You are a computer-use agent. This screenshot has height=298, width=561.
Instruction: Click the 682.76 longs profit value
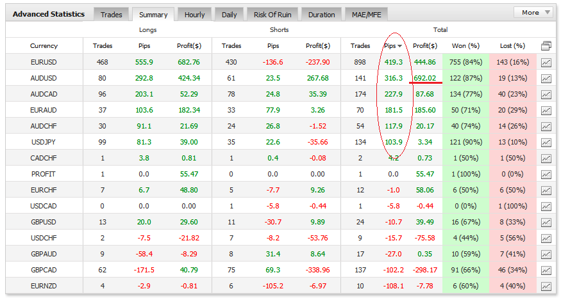click(189, 62)
